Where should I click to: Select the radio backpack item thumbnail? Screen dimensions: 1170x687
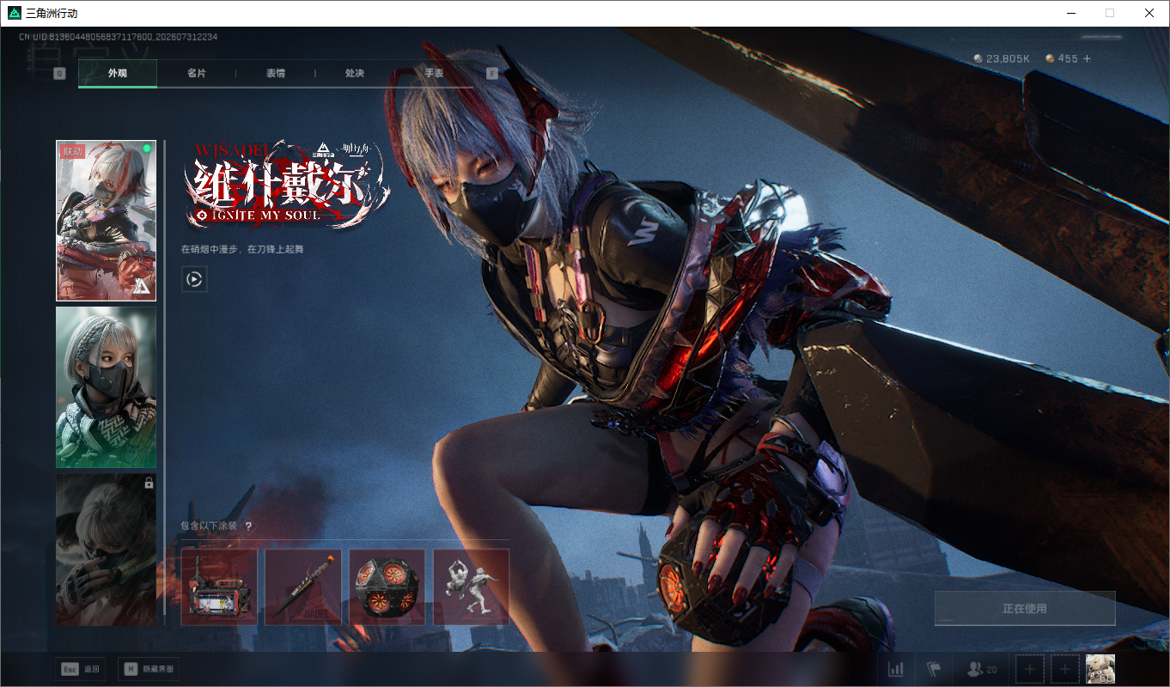coord(219,587)
